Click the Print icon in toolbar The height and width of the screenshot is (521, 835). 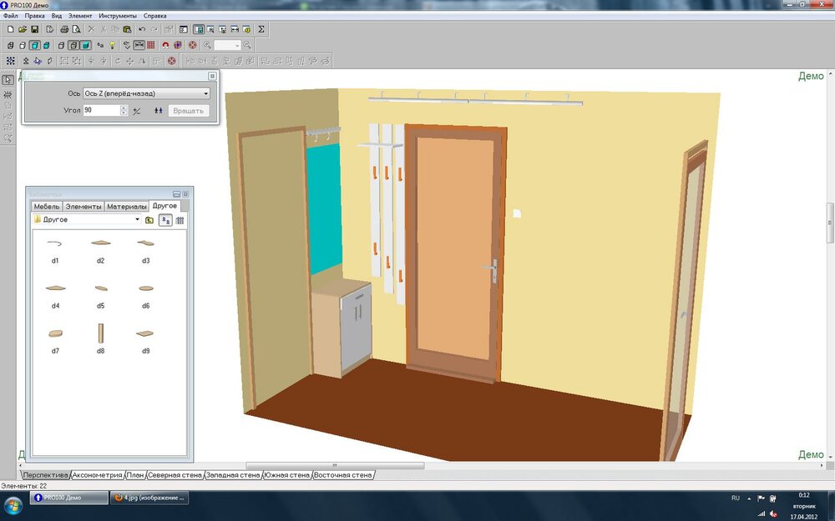click(x=63, y=29)
